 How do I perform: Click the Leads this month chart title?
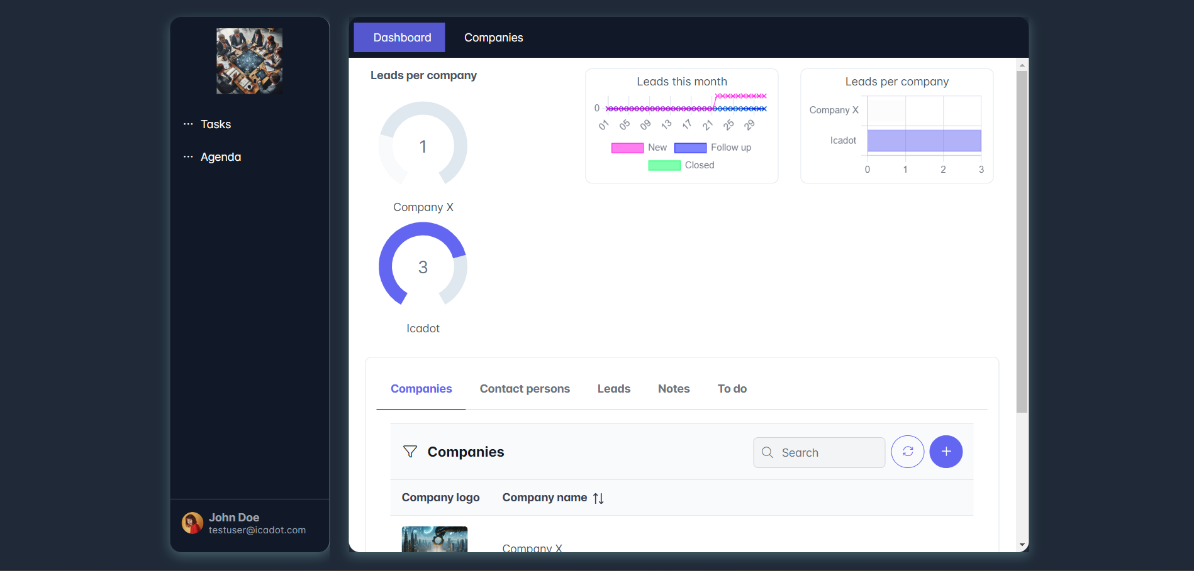tap(682, 82)
